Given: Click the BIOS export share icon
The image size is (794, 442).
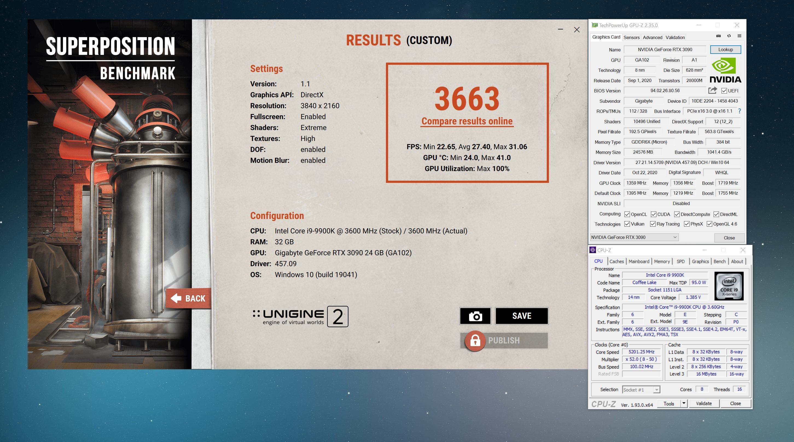Looking at the screenshot, I should pos(712,90).
